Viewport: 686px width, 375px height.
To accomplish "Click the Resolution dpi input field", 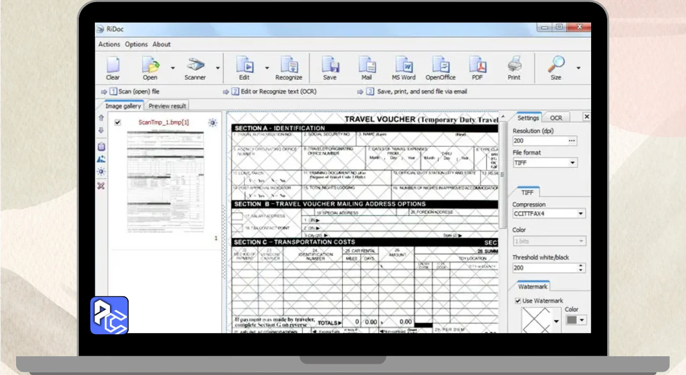I will click(x=540, y=141).
